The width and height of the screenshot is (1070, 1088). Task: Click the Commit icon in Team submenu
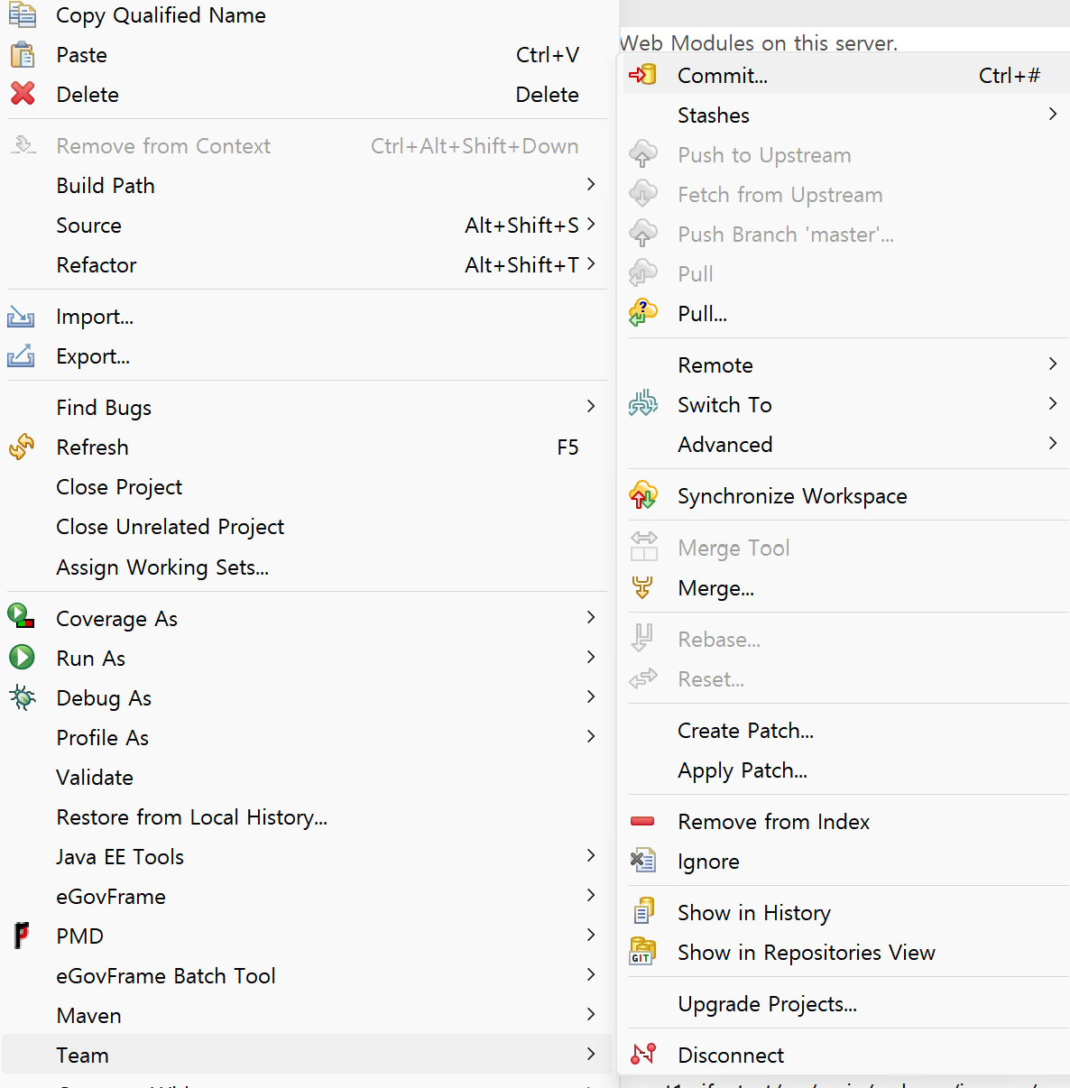coord(642,75)
